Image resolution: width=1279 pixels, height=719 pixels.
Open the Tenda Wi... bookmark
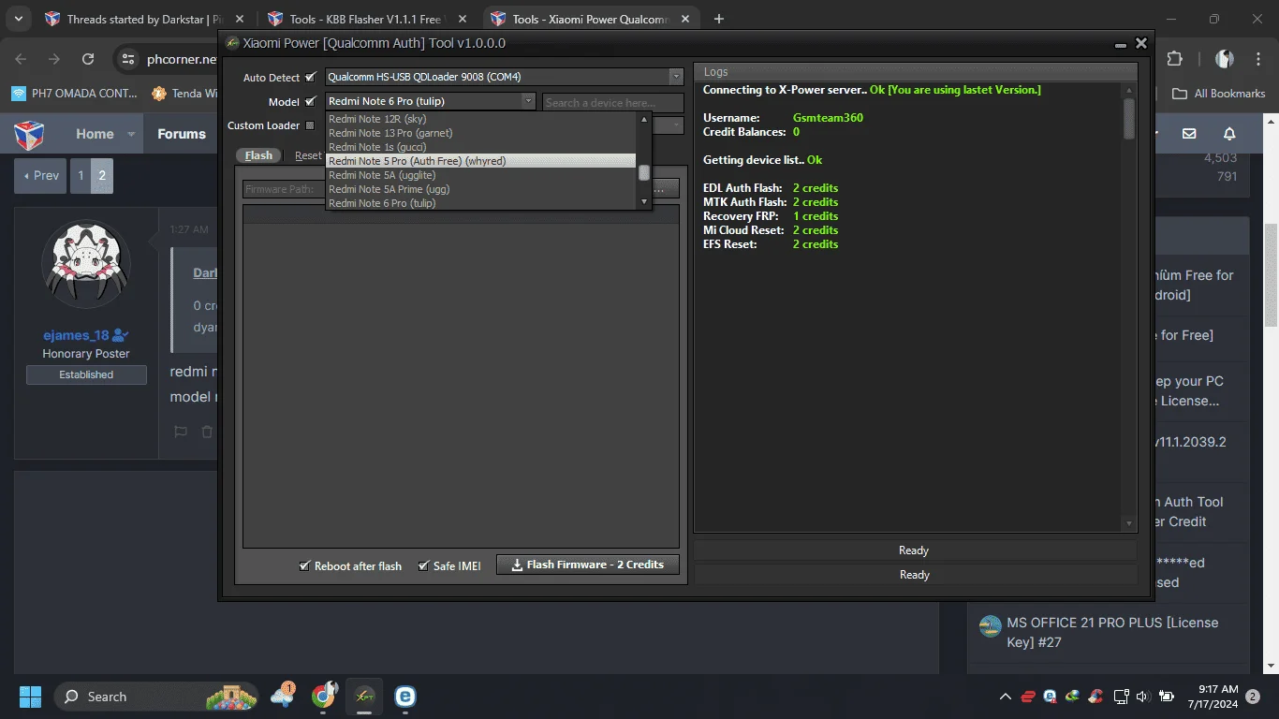[x=184, y=93]
